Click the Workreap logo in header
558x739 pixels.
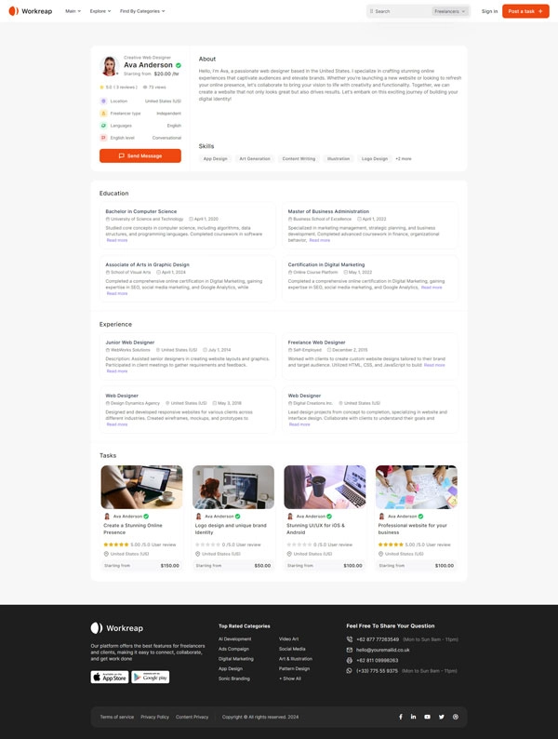[x=31, y=11]
